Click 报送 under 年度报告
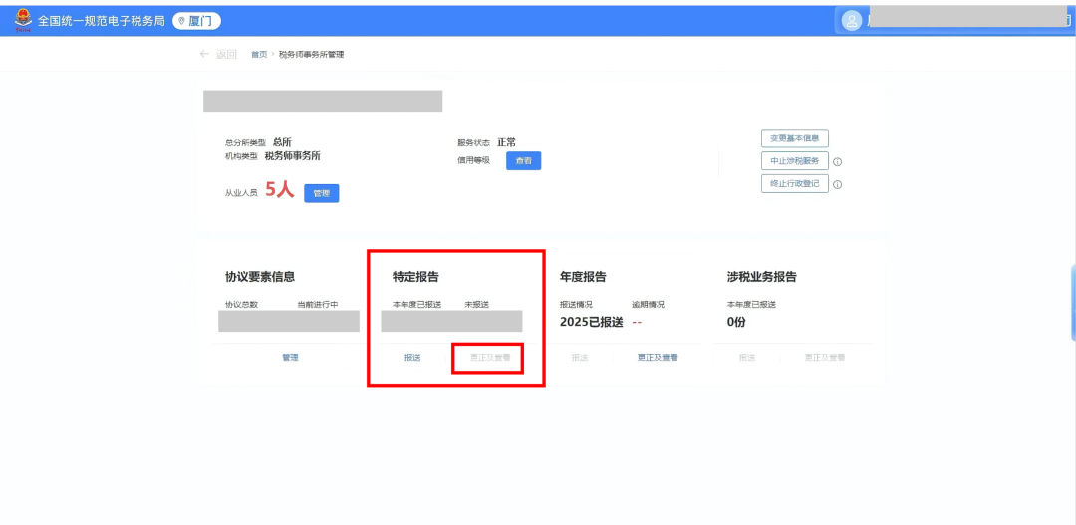 580,358
